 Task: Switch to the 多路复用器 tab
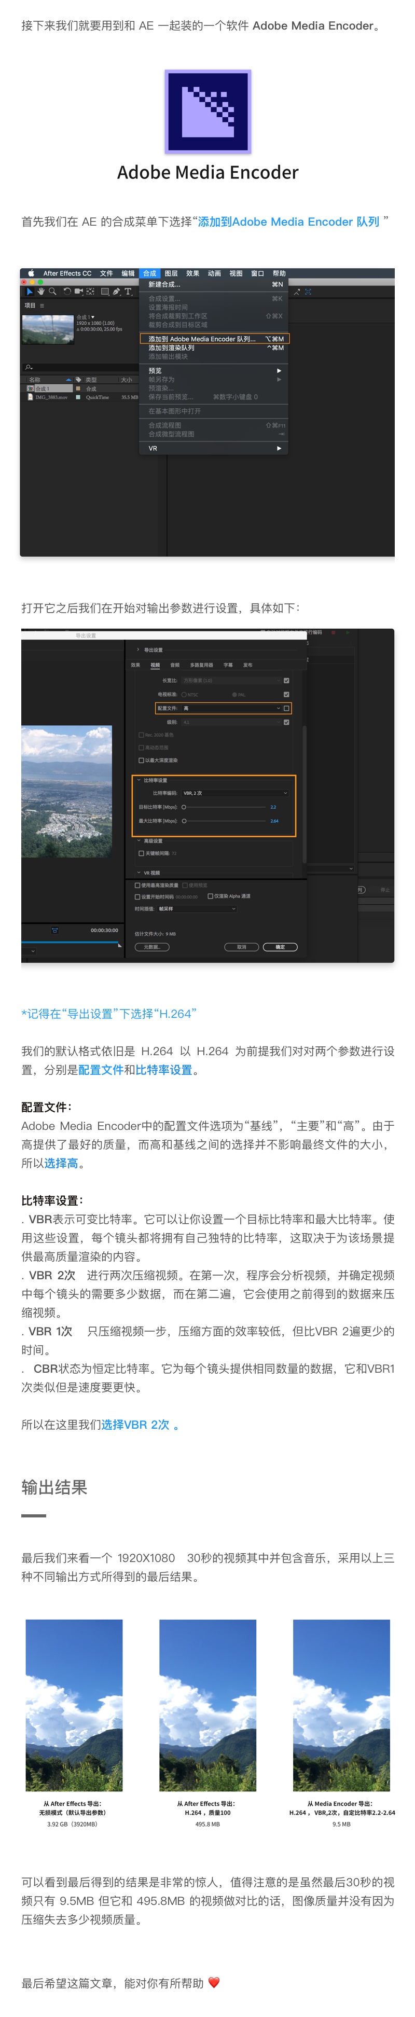point(201,665)
